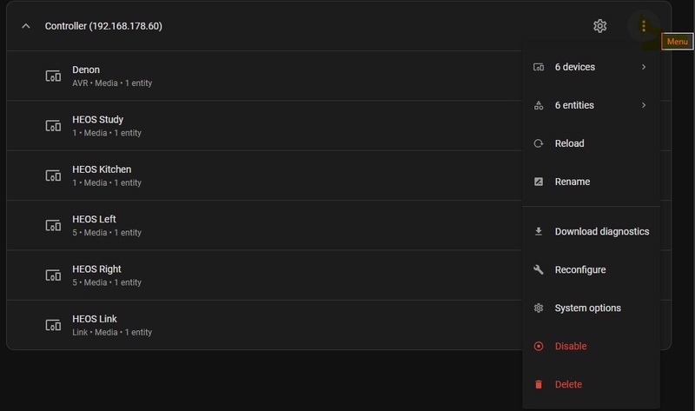Expand the 6 entities submenu arrow

click(644, 105)
